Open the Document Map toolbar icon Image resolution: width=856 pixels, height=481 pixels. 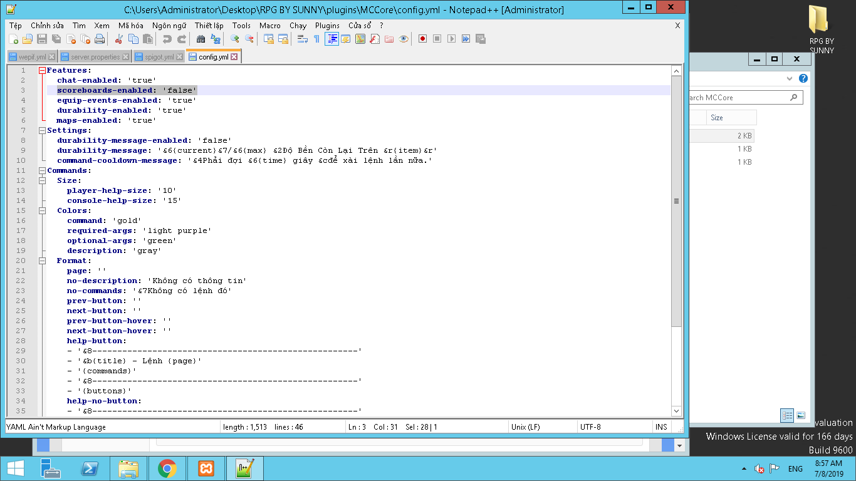coord(360,39)
